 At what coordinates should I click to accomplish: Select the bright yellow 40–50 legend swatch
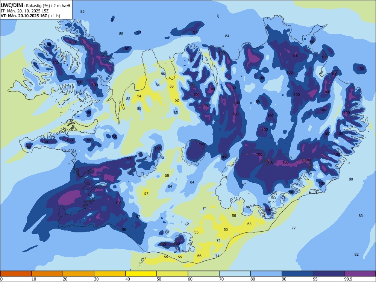pyautogui.click(x=141, y=274)
